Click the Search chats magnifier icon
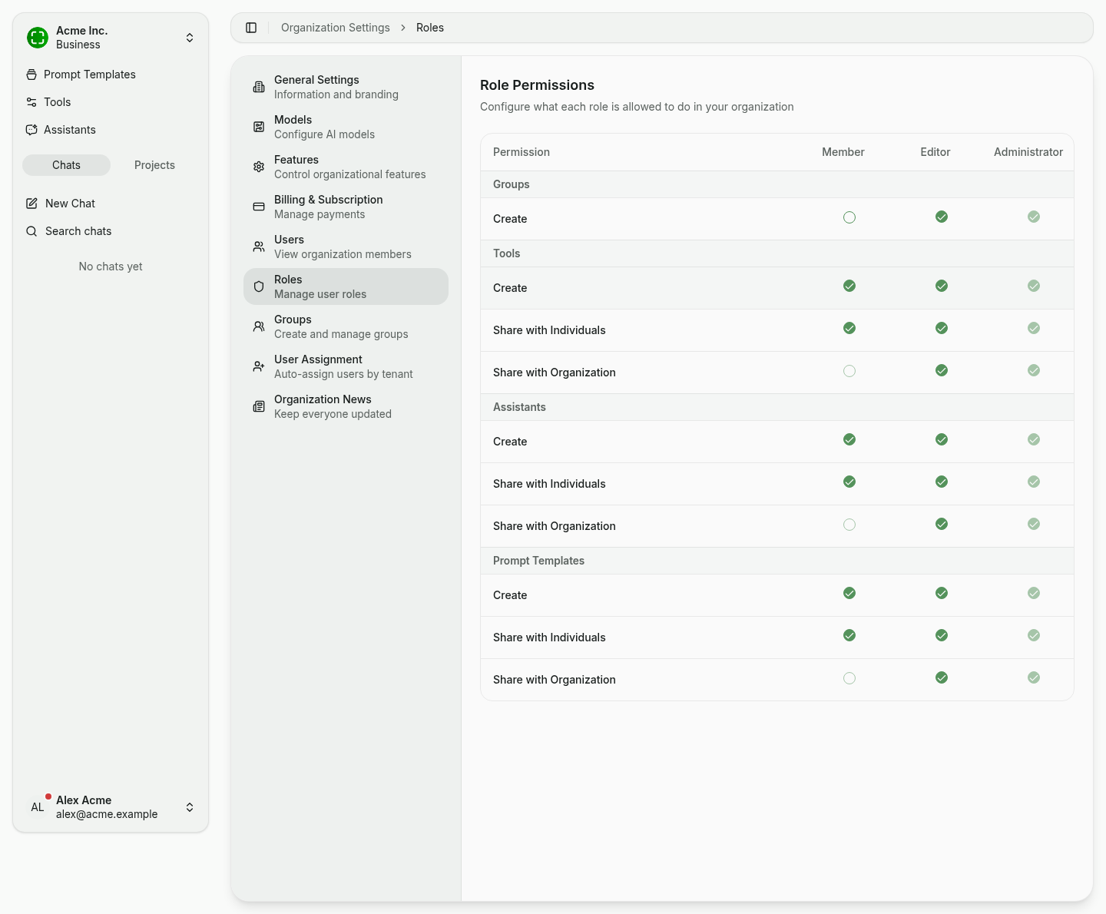Viewport: 1106px width, 914px height. coord(31,231)
